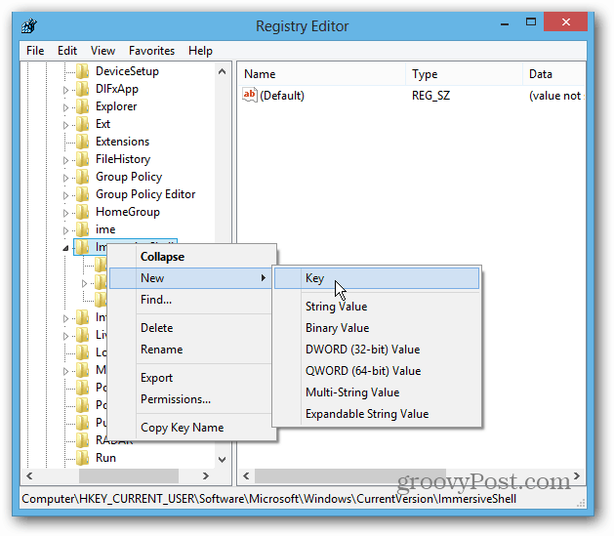This screenshot has height=536, width=614.
Task: Click the Explorer folder icon
Action: (x=83, y=106)
